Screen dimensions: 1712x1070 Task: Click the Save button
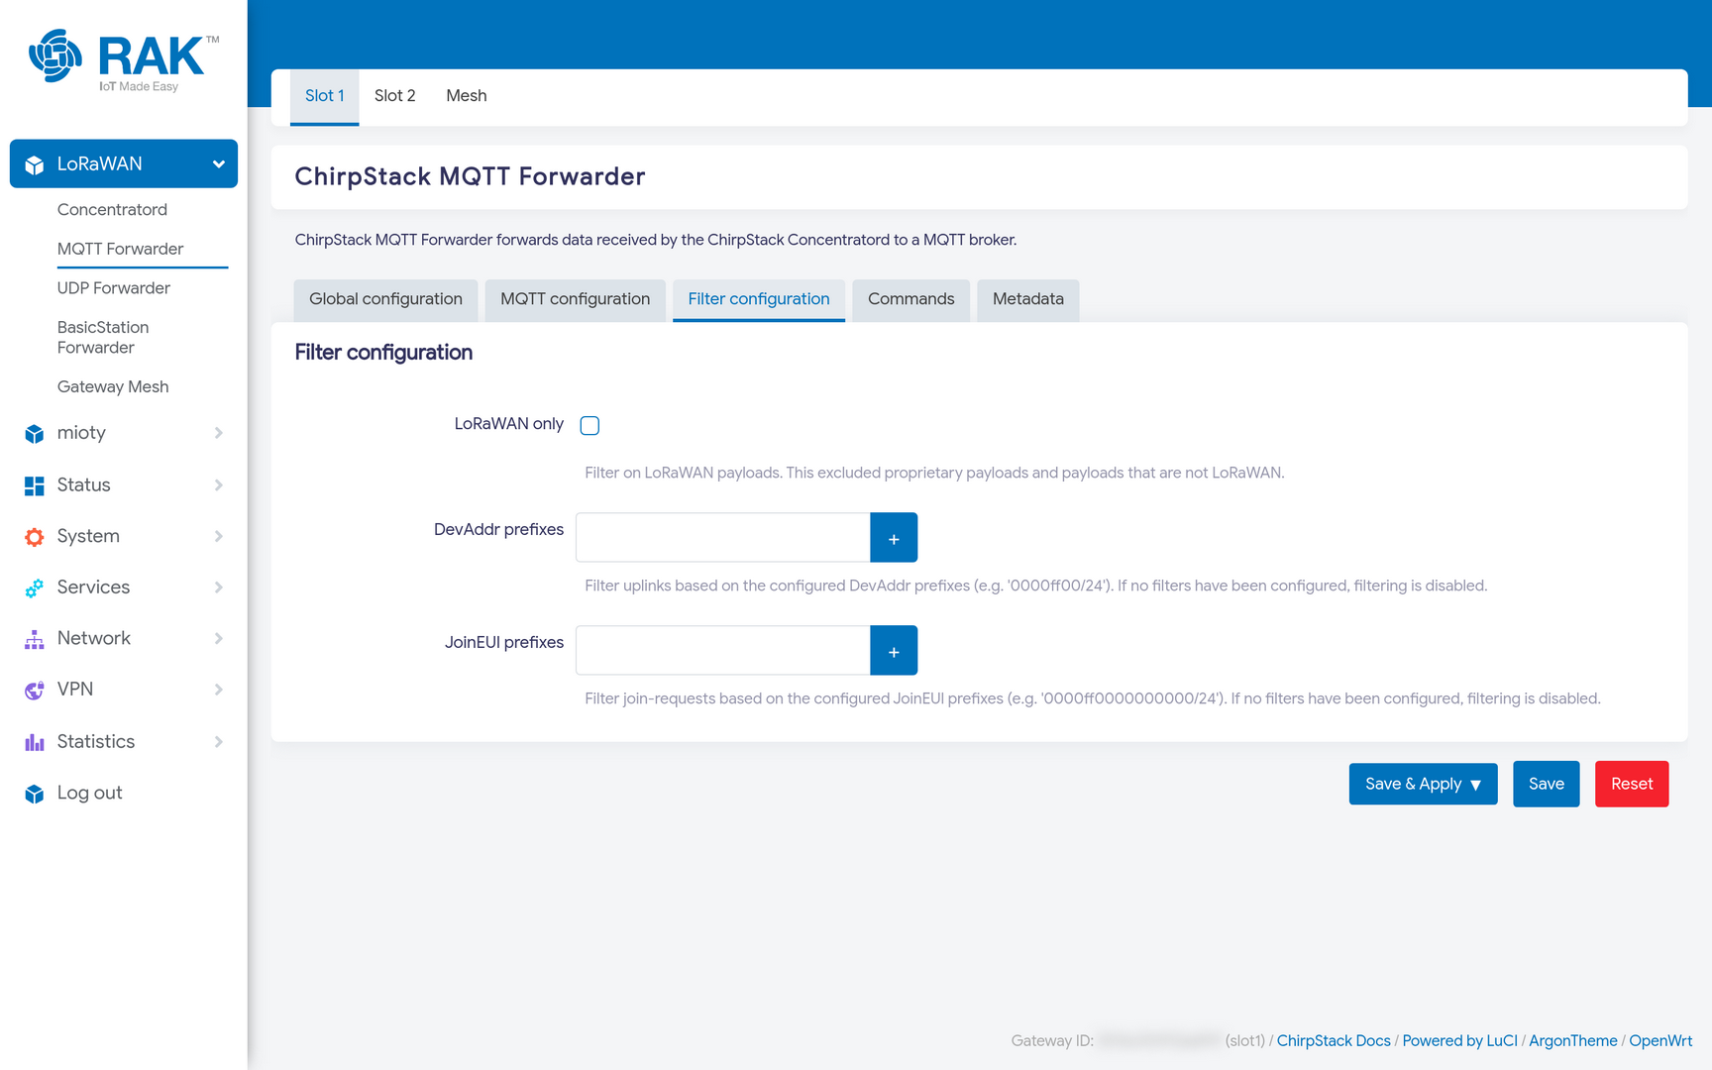pyautogui.click(x=1546, y=784)
